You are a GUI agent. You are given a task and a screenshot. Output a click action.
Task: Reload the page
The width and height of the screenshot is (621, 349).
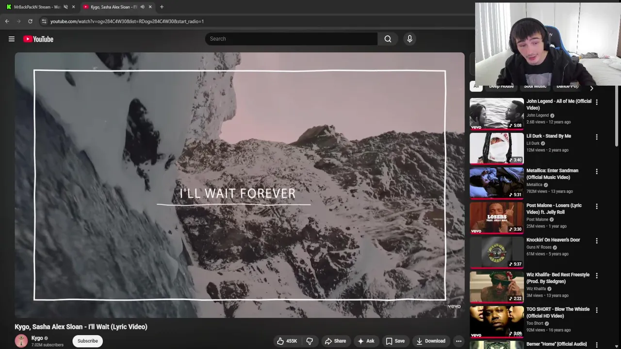[30, 21]
